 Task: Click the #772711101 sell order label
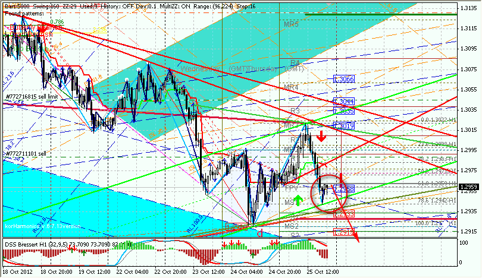point(26,153)
